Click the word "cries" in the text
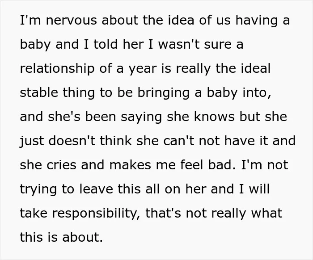The image size is (313, 260). 62,165
